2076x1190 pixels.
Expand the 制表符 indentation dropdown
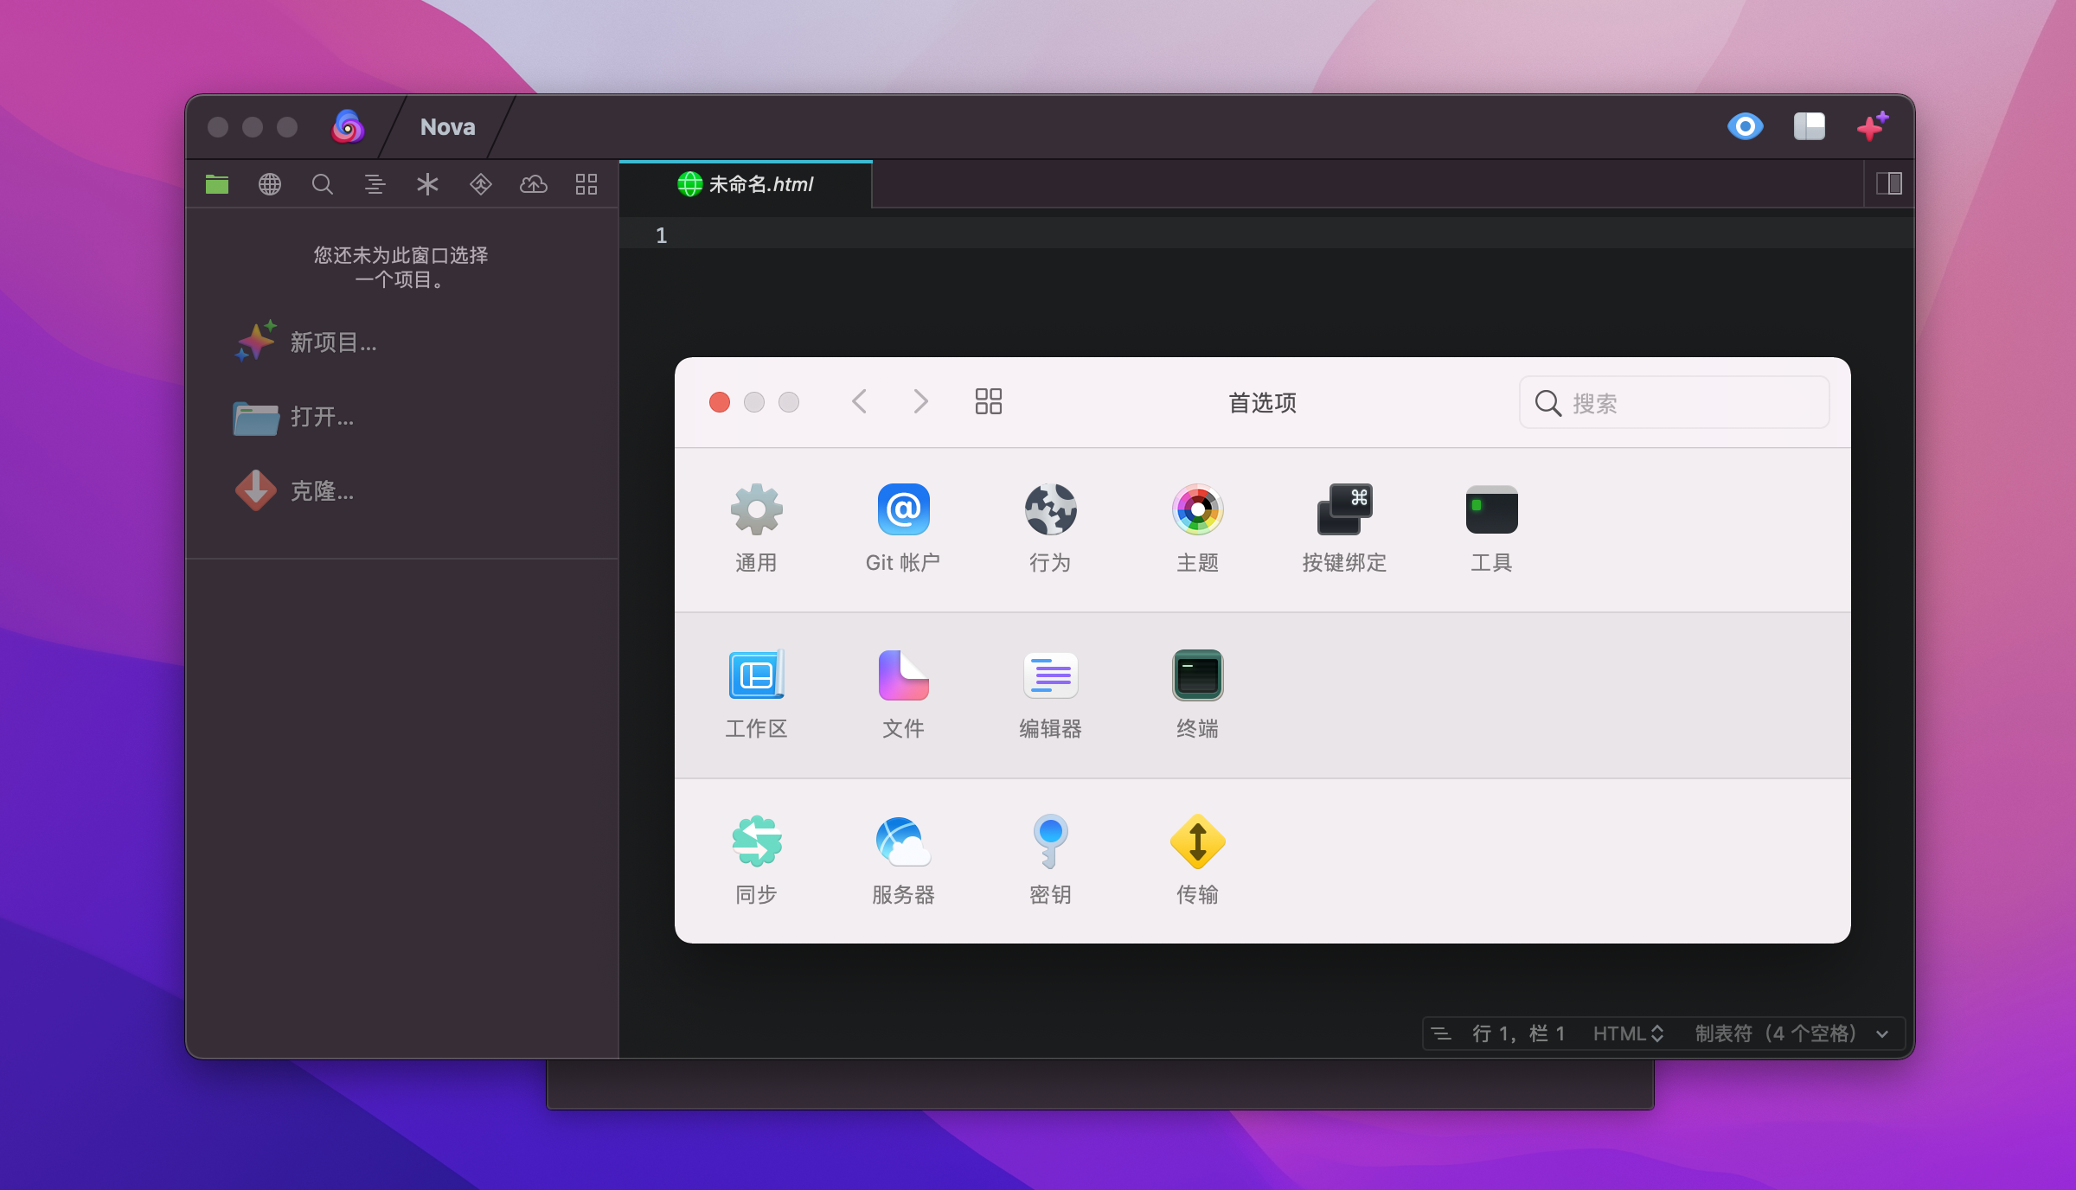tap(1791, 1033)
